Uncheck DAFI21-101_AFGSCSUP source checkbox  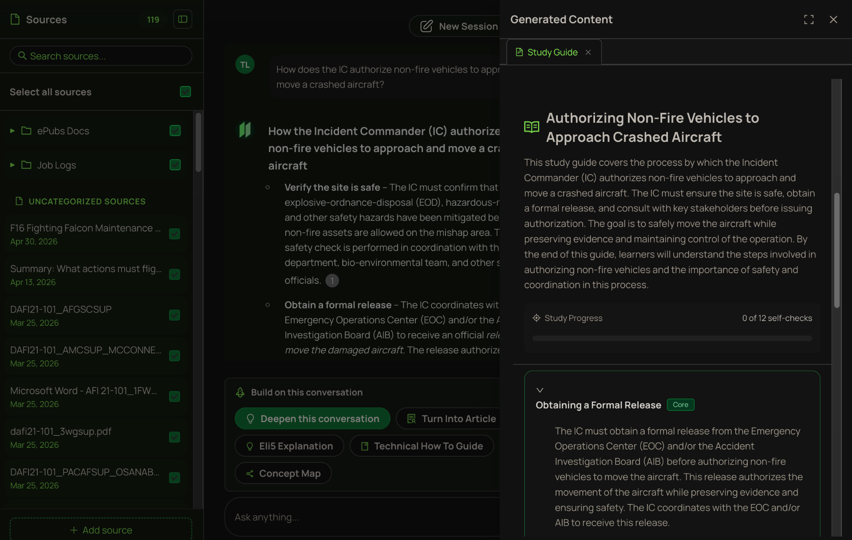(175, 315)
